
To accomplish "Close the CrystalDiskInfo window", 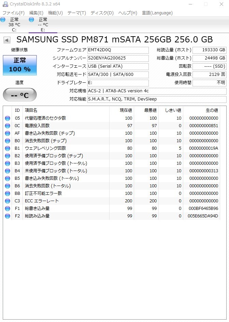I will coord(221,4).
